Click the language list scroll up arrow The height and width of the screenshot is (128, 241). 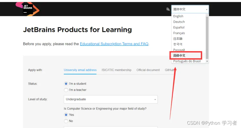207,15
